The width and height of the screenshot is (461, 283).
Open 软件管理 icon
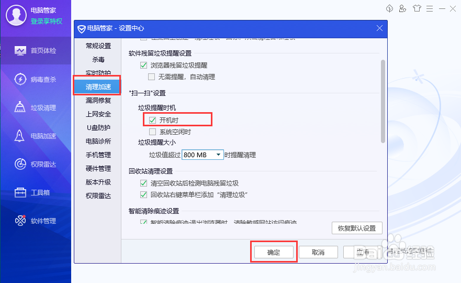coord(20,220)
